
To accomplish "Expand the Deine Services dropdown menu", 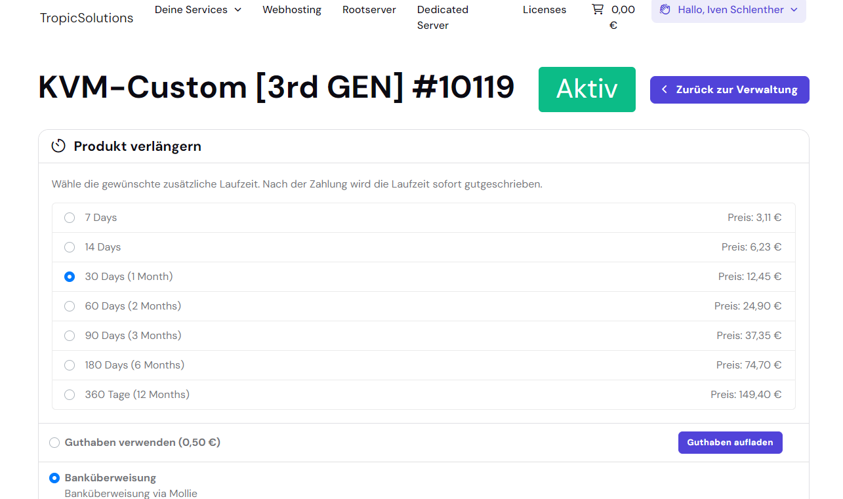I will [198, 10].
